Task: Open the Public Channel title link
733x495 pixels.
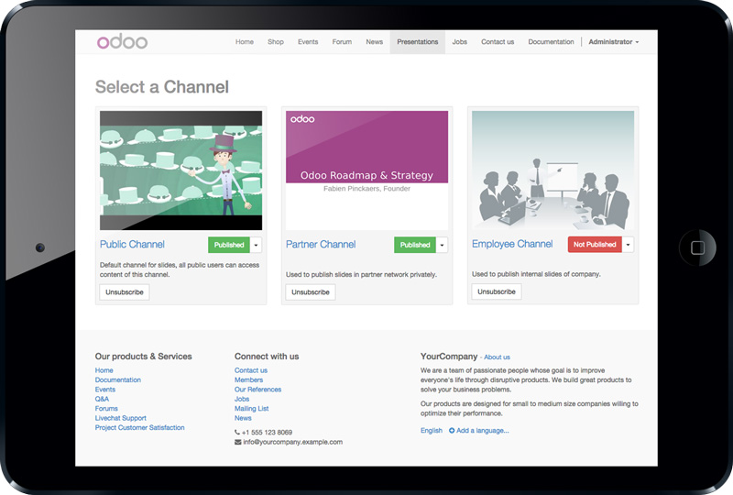Action: coord(132,244)
